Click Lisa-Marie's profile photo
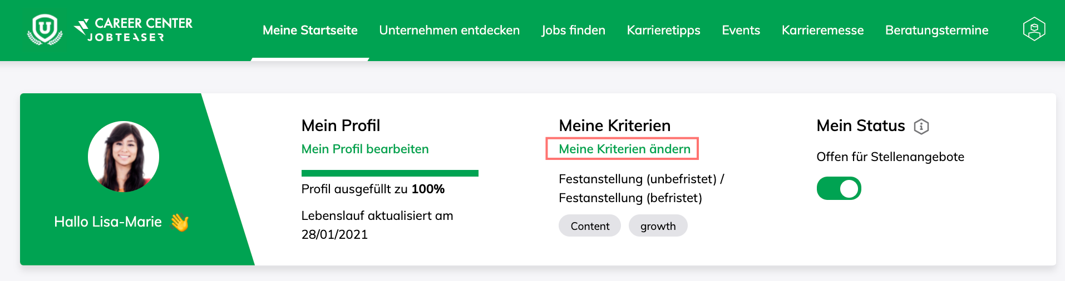1065x281 pixels. (124, 157)
